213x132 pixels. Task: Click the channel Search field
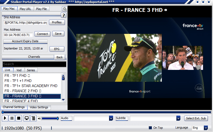click(34, 64)
